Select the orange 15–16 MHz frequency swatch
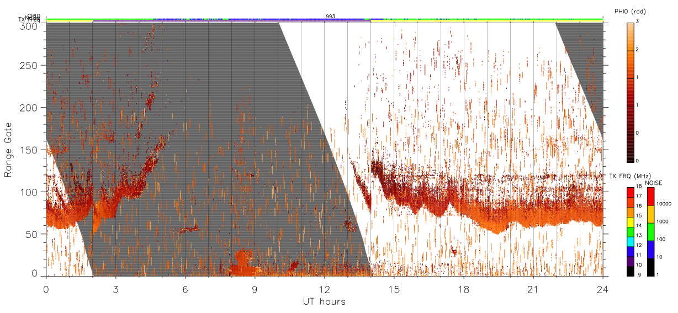Screen dimensions: 678x313 pyautogui.click(x=630, y=213)
